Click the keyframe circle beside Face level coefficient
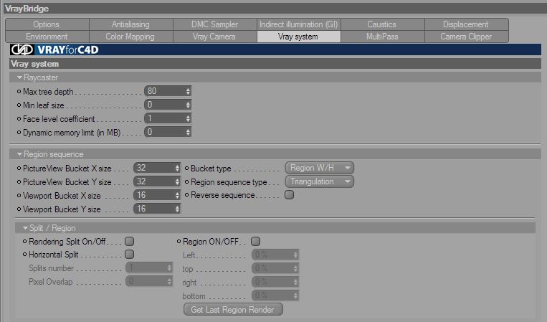 tap(19, 119)
